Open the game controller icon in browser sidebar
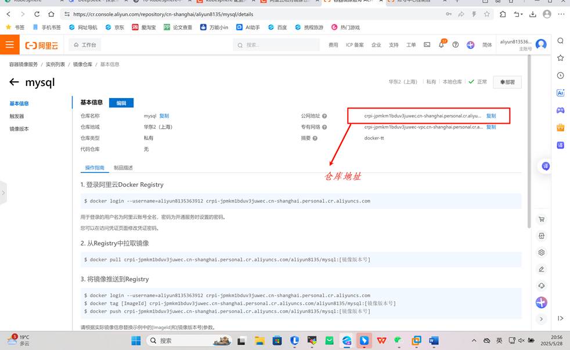570x350 pixels. pos(561,110)
